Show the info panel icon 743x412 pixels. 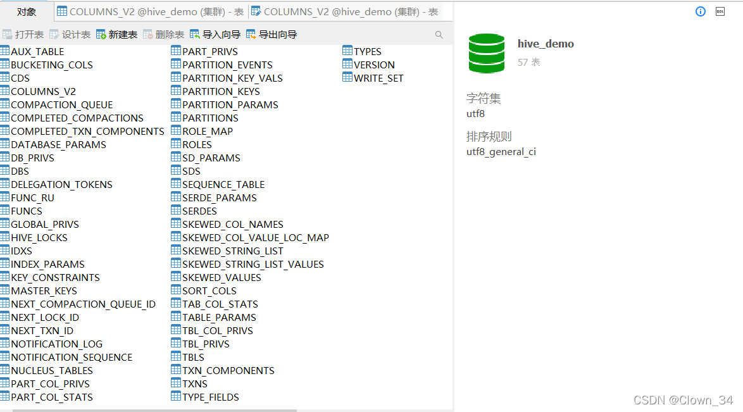(701, 11)
